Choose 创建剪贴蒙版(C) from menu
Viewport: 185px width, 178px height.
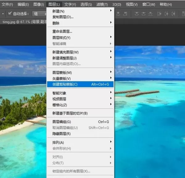(80, 84)
